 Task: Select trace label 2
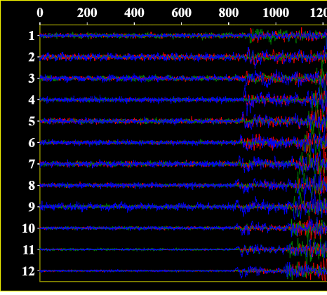point(32,57)
